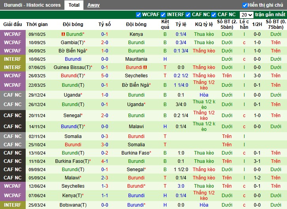Click the Mauritania team name
This screenshot has width=287, height=209.
point(136,59)
